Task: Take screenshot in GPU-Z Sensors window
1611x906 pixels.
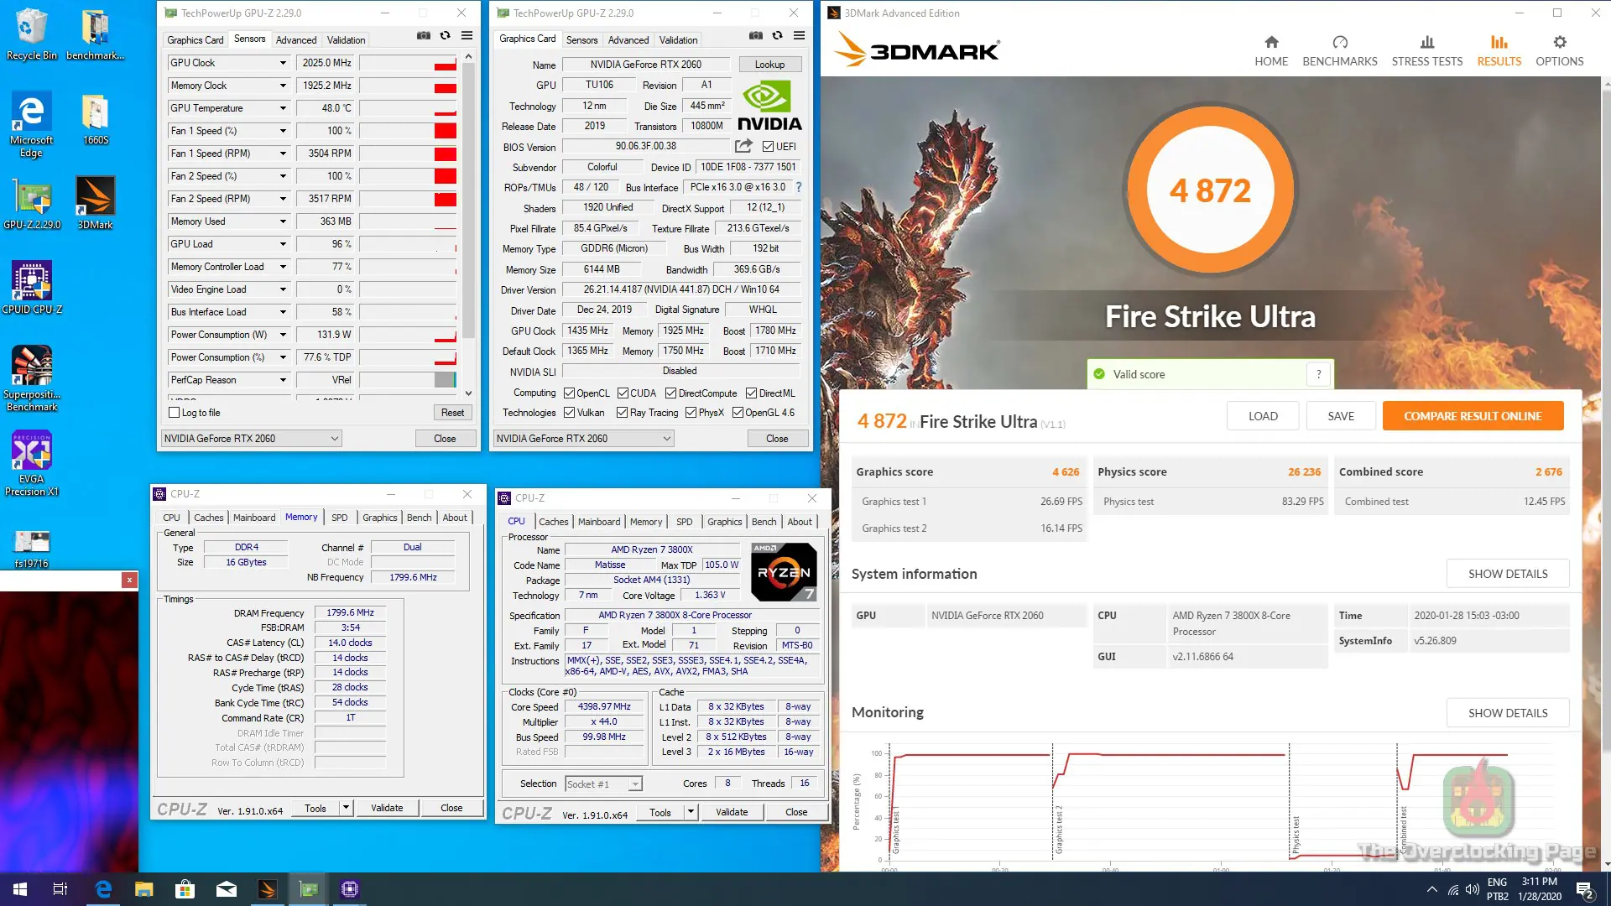Action: tap(424, 36)
